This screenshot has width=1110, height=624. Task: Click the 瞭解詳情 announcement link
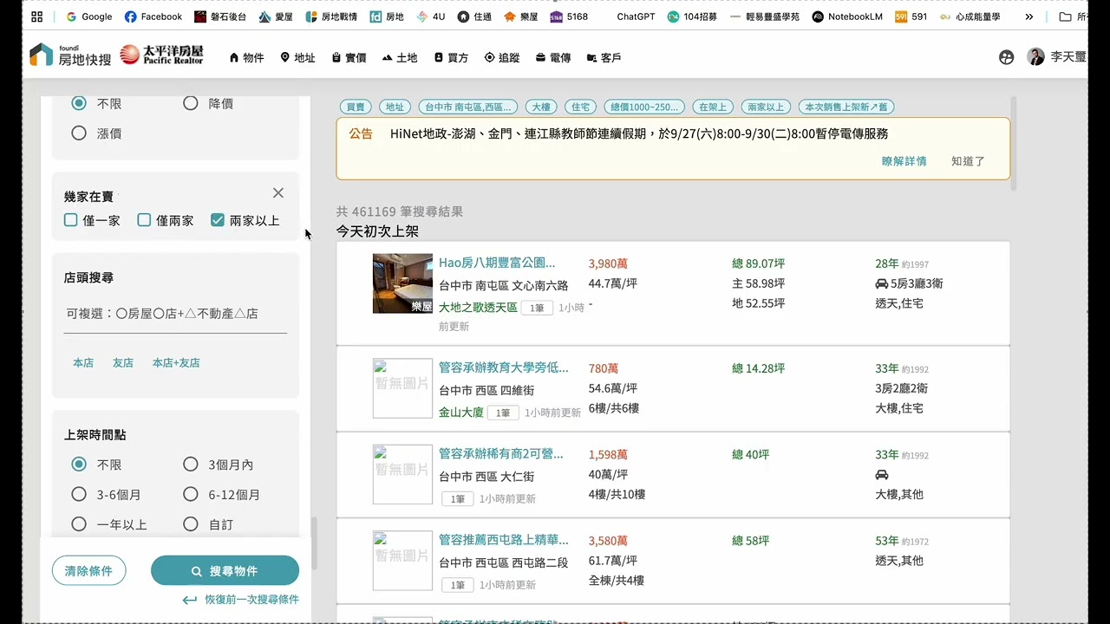click(904, 161)
